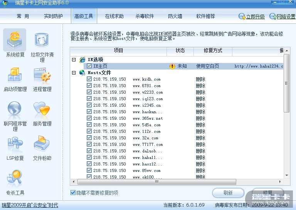Click the http://www.haha1234 URL cell
Viewport: 296px width, 210px height.
[259, 66]
